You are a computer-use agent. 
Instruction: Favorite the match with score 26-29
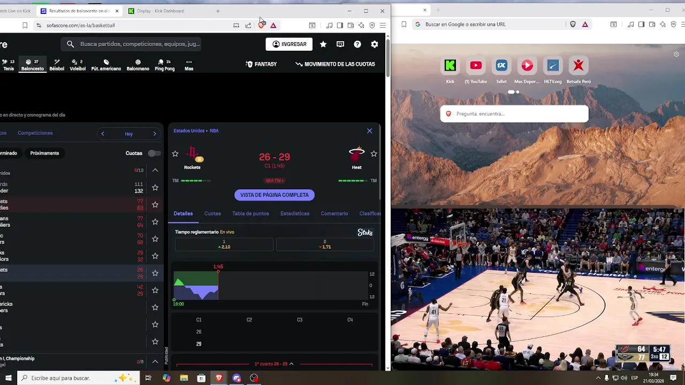pos(155,273)
